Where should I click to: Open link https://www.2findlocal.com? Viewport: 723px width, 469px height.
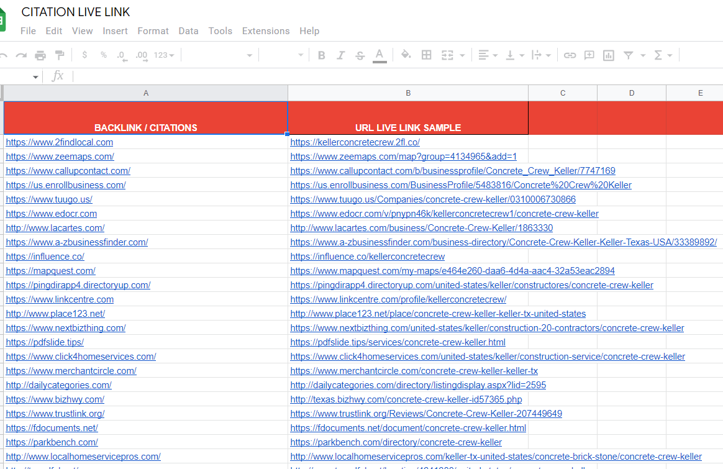pyautogui.click(x=60, y=142)
